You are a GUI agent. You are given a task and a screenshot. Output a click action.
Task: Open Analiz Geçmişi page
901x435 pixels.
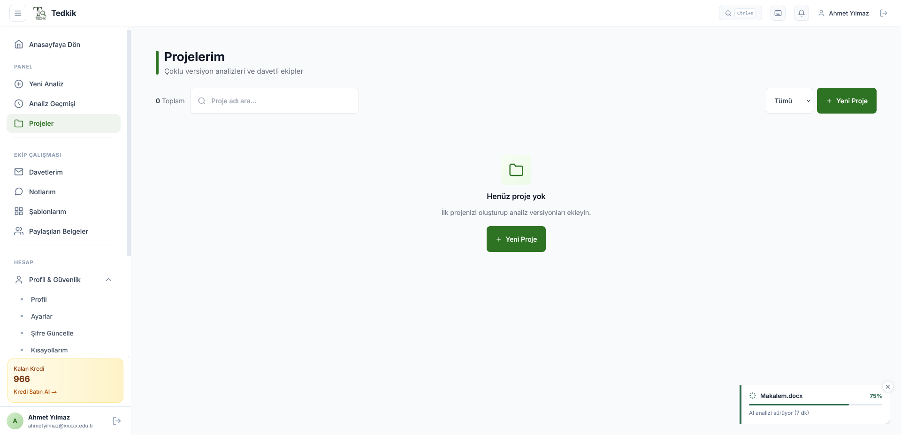[63, 104]
